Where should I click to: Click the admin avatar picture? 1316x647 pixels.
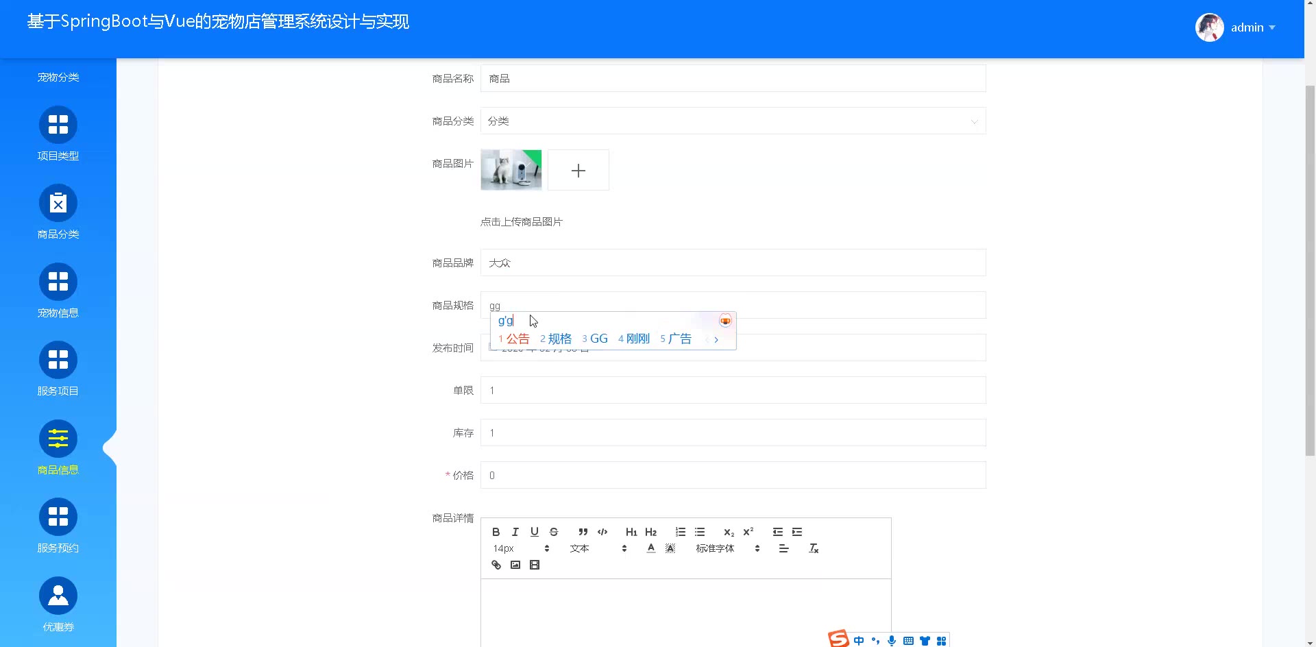(x=1210, y=27)
